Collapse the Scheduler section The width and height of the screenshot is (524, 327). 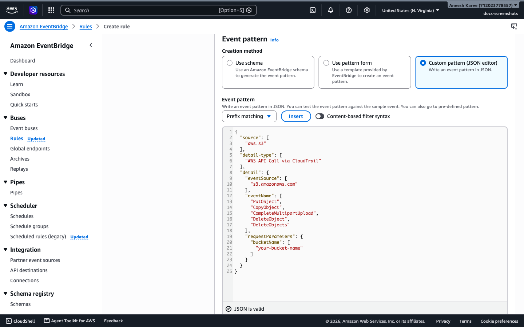pos(5,206)
